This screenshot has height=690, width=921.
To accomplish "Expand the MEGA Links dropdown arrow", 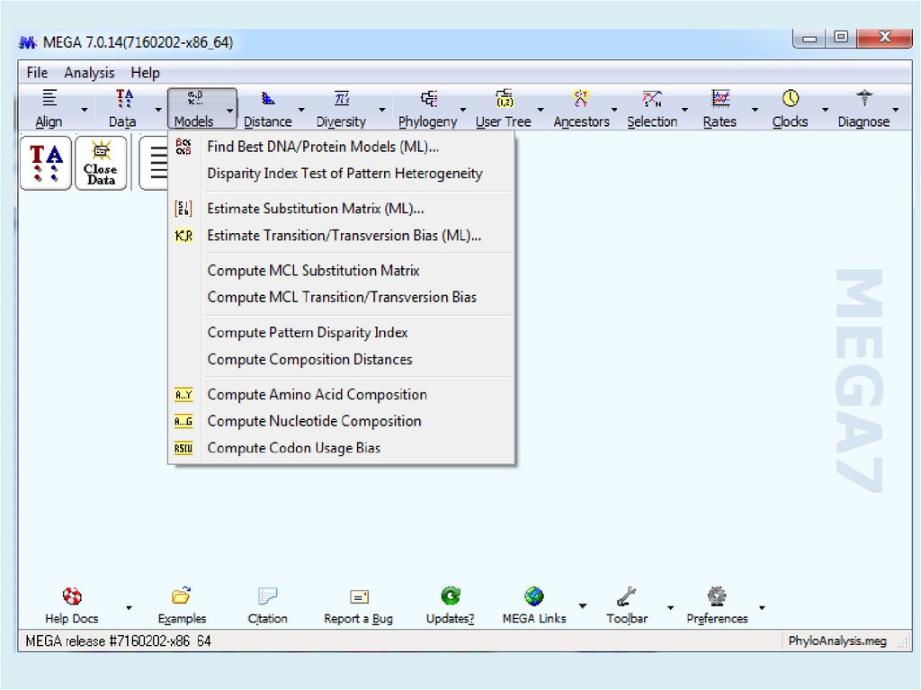I will point(583,606).
